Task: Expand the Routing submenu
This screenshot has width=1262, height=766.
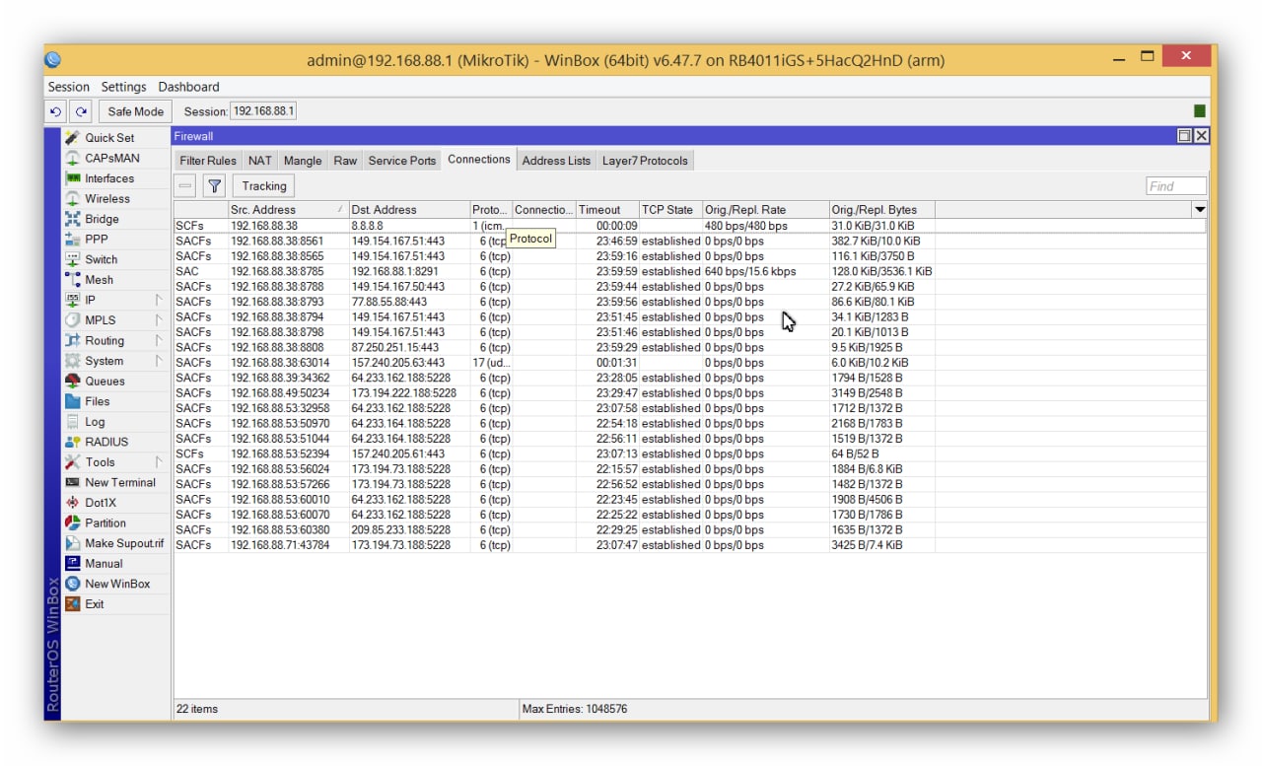Action: click(158, 340)
